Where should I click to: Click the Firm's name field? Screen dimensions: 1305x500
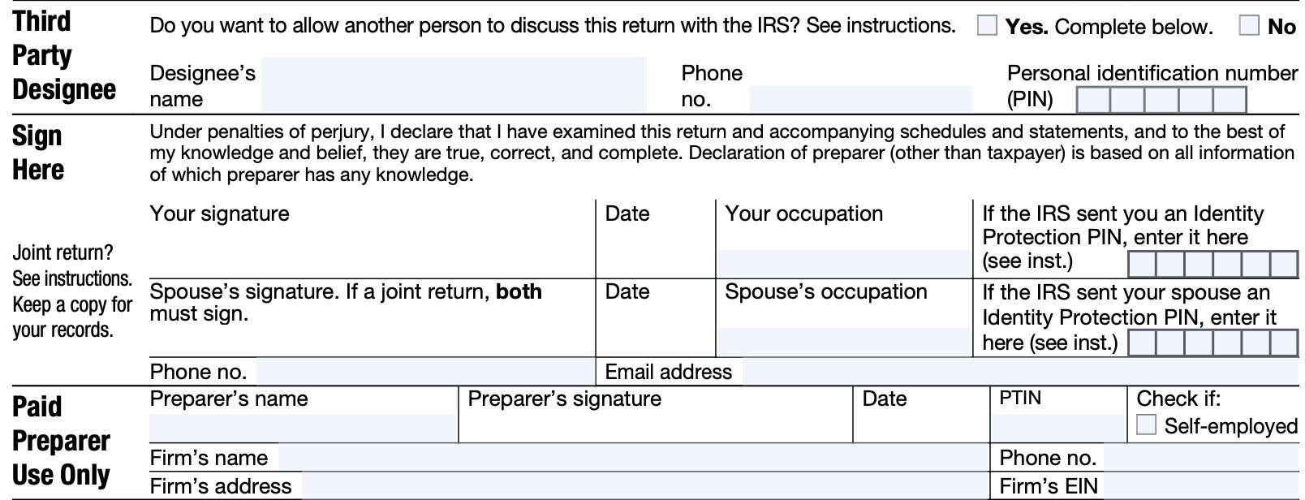[633, 458]
